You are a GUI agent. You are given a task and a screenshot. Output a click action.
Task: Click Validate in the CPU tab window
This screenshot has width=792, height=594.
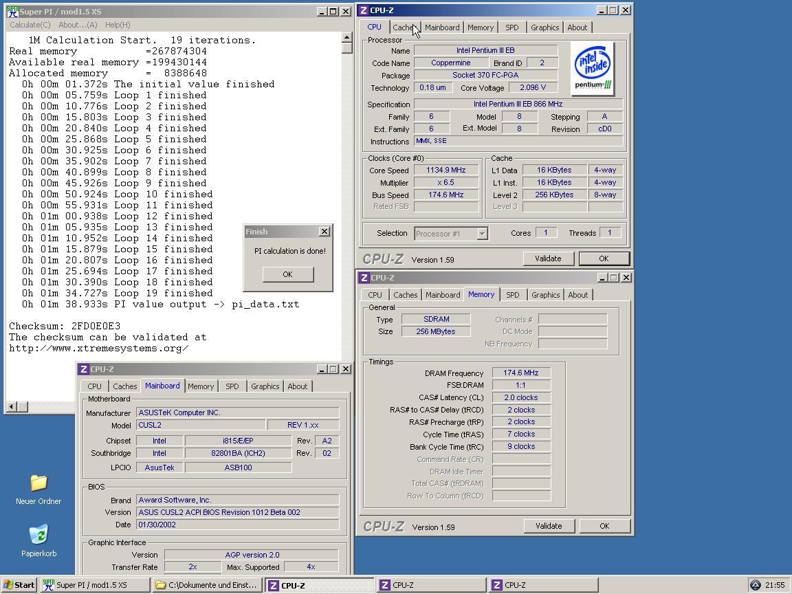click(x=548, y=258)
